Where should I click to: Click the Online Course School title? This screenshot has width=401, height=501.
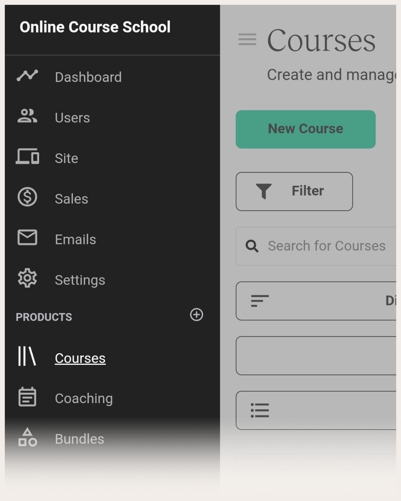[95, 27]
